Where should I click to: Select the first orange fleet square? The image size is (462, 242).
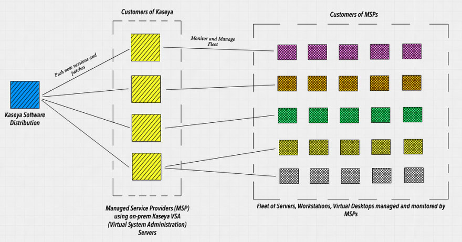coord(287,83)
